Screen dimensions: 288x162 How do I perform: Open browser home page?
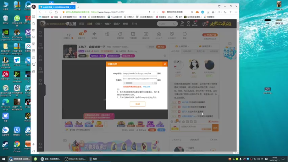(x=56, y=12)
